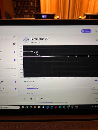Open Microsoft Edge from the taskbar
Image resolution: width=98 pixels, height=130 pixels.
coord(31,107)
